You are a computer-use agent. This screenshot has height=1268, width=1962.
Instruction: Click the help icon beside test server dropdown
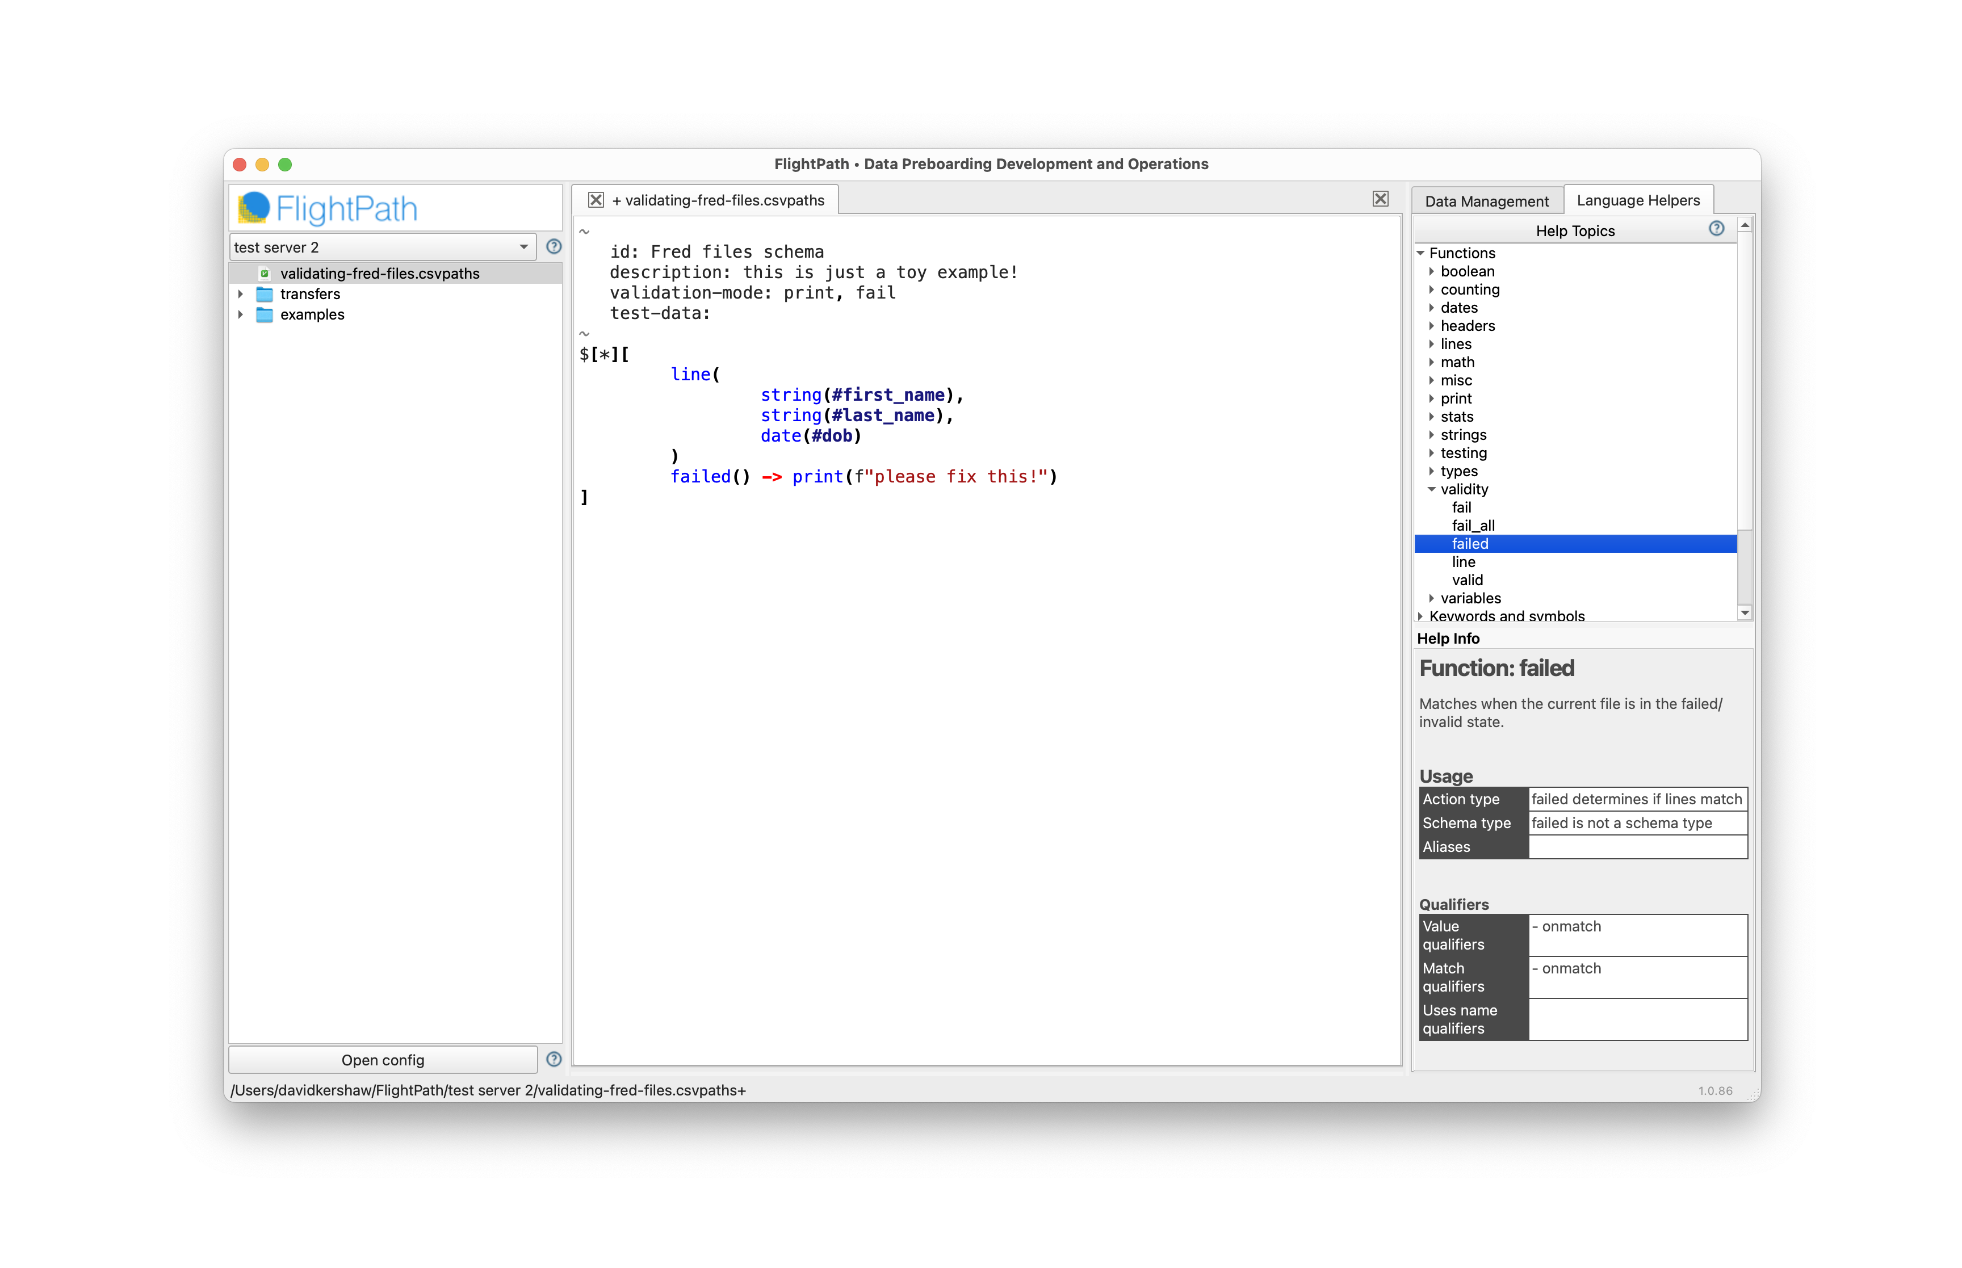554,246
